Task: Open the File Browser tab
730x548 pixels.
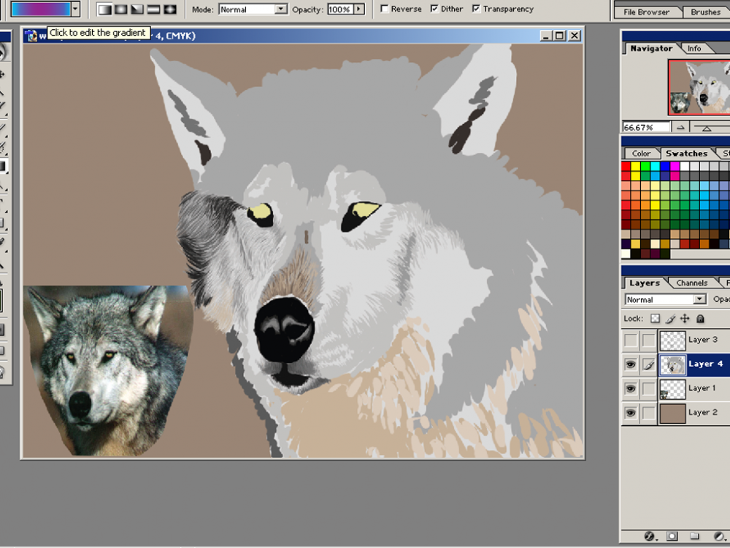Action: pyautogui.click(x=646, y=12)
